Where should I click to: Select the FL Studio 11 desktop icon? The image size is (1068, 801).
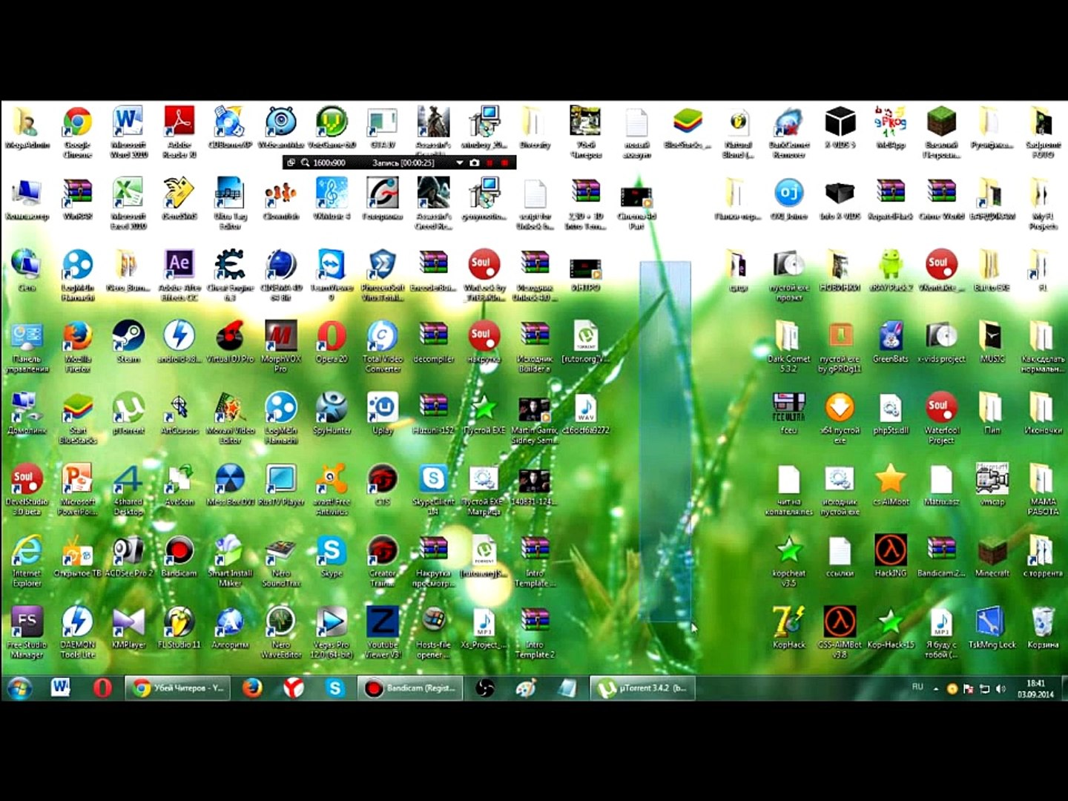179,628
